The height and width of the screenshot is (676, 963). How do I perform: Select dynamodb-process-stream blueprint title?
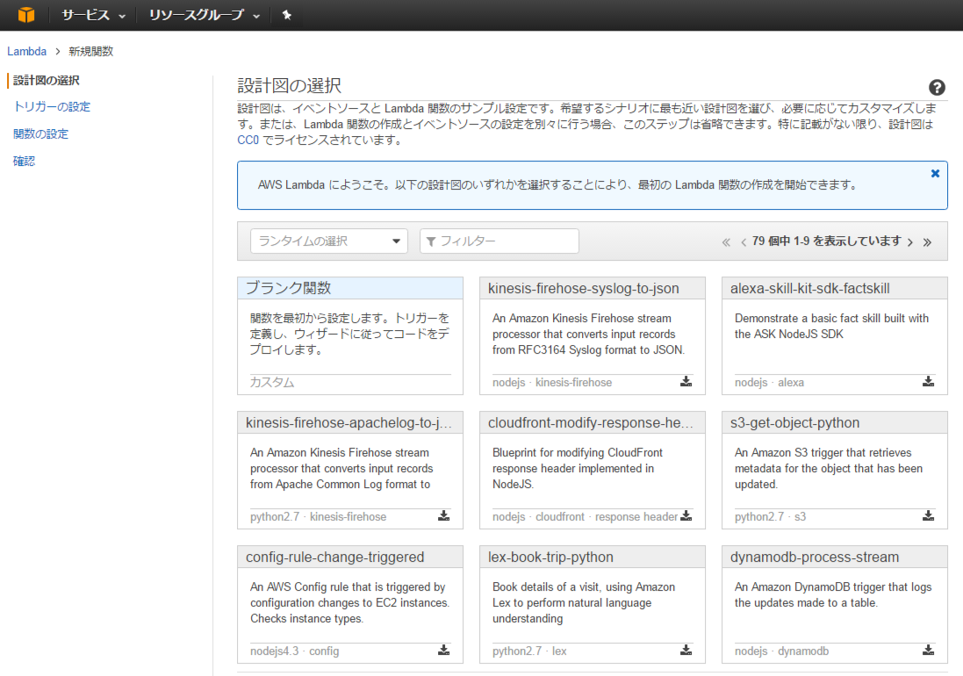815,557
